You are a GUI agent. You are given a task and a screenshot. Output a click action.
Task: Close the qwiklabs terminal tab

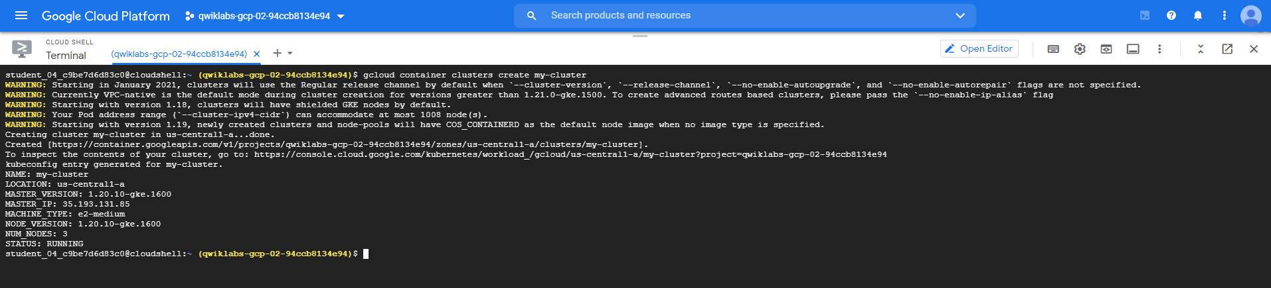point(257,54)
